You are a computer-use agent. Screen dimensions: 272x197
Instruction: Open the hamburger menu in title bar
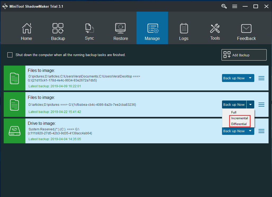pos(235,6)
